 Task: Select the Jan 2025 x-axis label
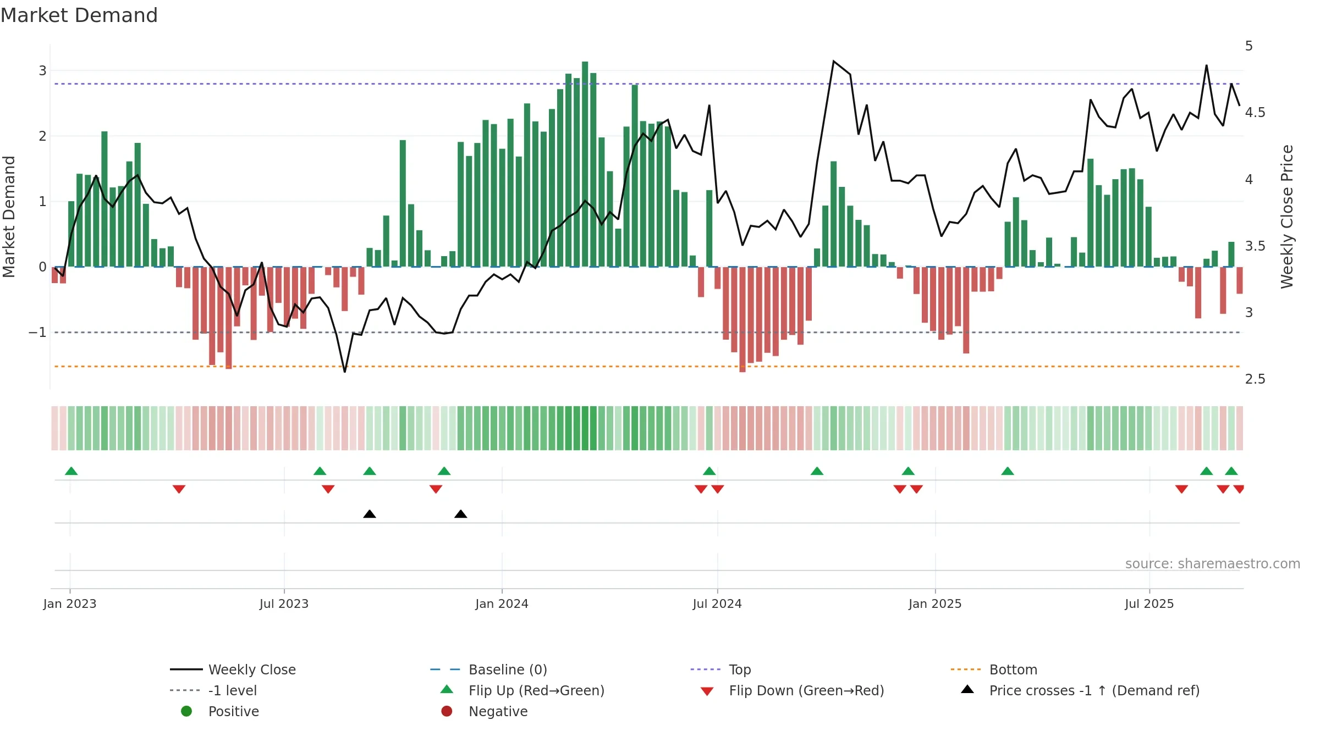pos(935,603)
